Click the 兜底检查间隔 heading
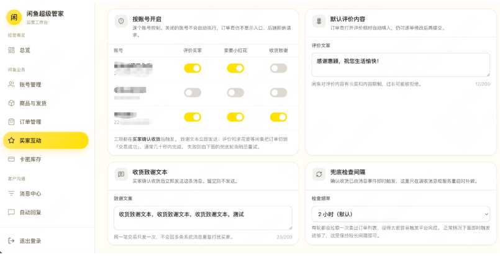Screen dimensions: 500x262 coord(348,172)
